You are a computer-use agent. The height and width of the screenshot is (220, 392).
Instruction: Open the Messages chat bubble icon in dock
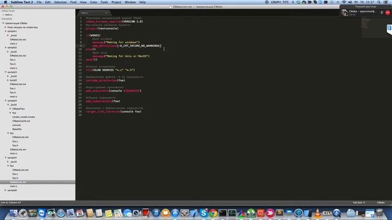127,213
